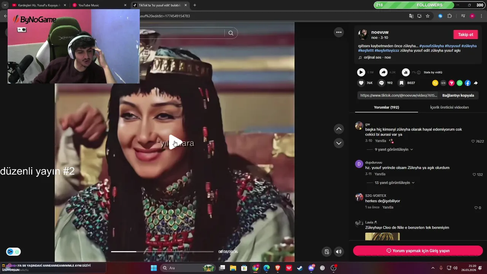Click the install app icon in address bar
The height and width of the screenshot is (274, 487).
pos(419,16)
